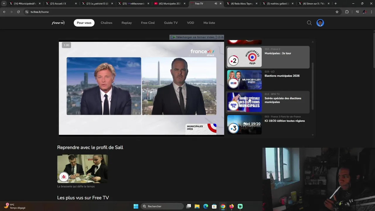The height and width of the screenshot is (211, 375).
Task: Select BFM TV soirée spéciale thumbnail
Action: pyautogui.click(x=244, y=102)
